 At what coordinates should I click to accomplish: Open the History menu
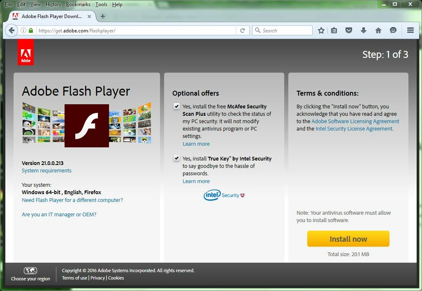click(x=53, y=5)
